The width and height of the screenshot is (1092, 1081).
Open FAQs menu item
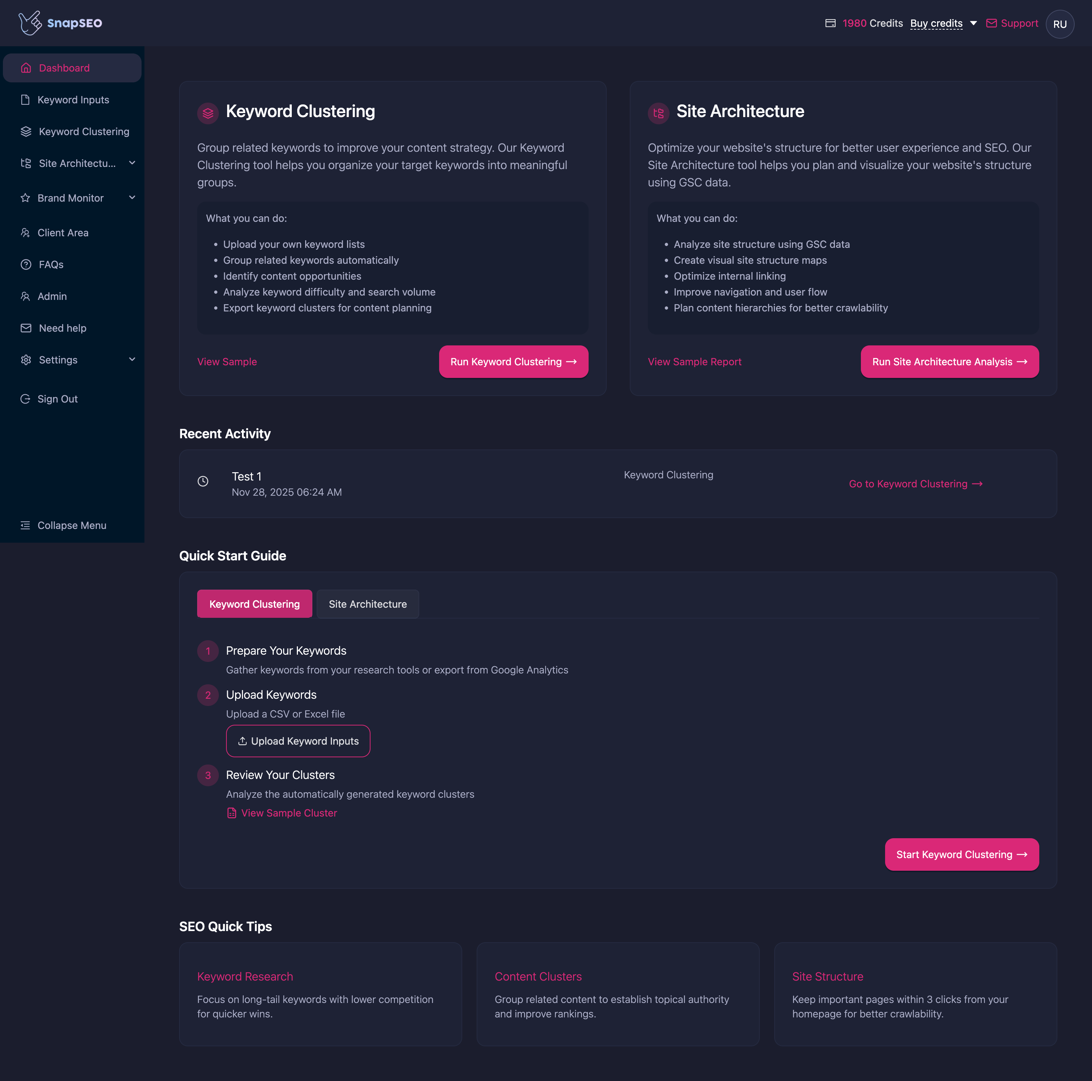point(72,264)
